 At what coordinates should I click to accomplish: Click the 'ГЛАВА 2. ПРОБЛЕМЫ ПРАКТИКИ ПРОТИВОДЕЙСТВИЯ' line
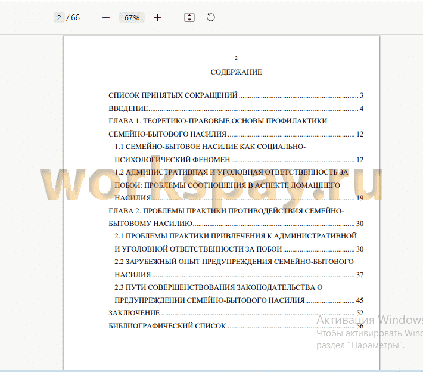[x=226, y=211]
